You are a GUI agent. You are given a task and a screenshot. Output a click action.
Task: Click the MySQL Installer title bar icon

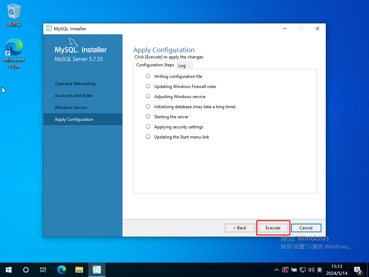(x=49, y=29)
